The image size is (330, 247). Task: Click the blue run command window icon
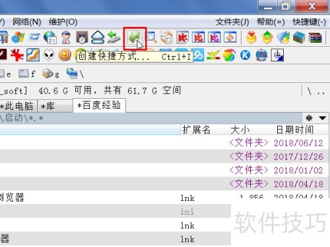pos(34,38)
